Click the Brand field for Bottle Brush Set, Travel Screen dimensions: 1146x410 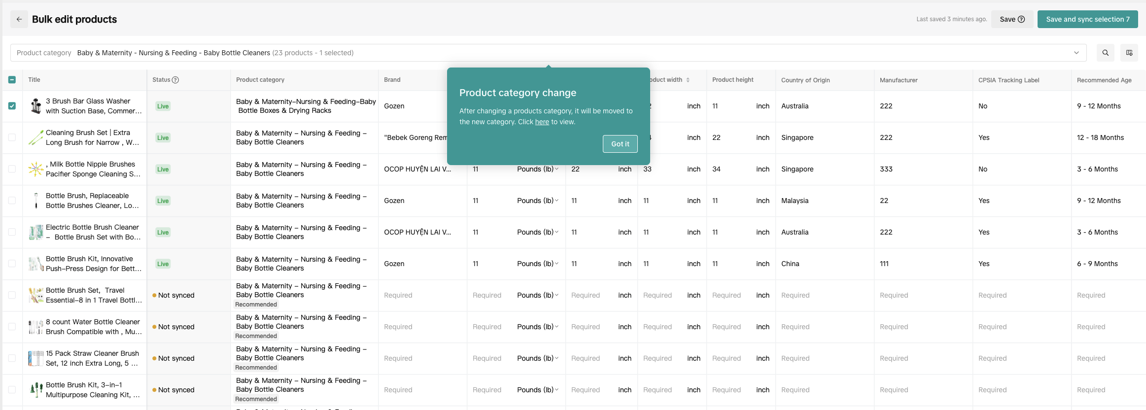click(422, 295)
